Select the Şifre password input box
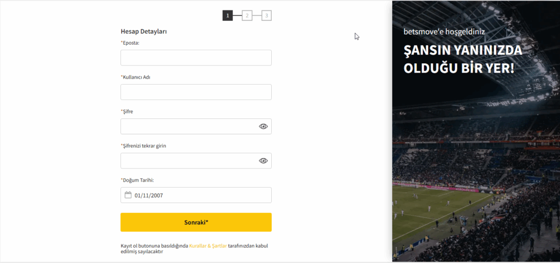The height and width of the screenshot is (263, 560). click(x=189, y=127)
